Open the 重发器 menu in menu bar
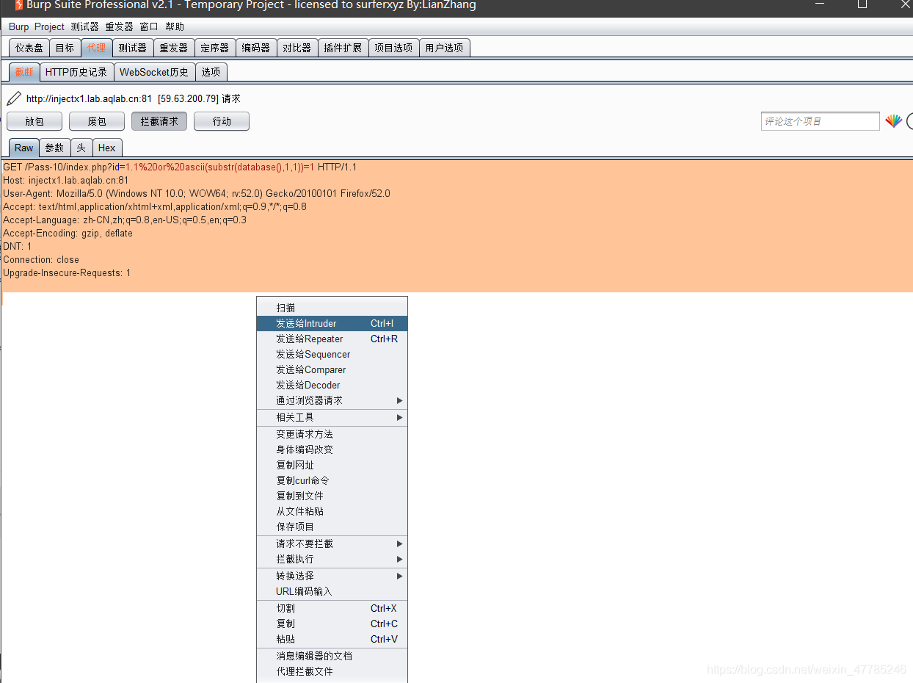Screen dimensions: 913x683 [119, 26]
